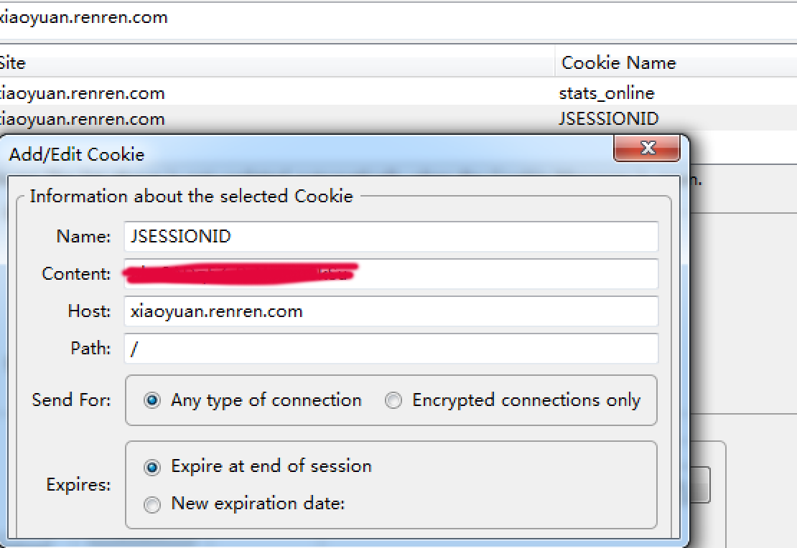
Task: Click the Expires label
Action: tap(78, 484)
